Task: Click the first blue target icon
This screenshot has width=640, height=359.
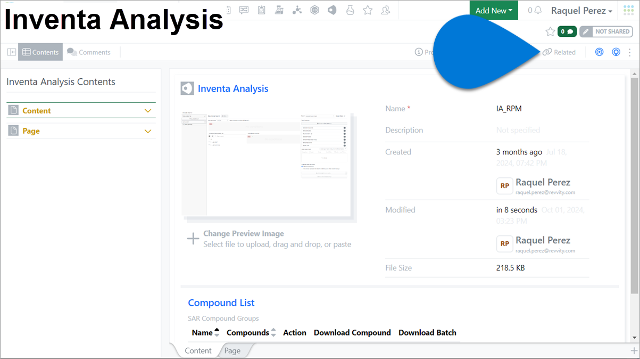Action: [x=600, y=52]
